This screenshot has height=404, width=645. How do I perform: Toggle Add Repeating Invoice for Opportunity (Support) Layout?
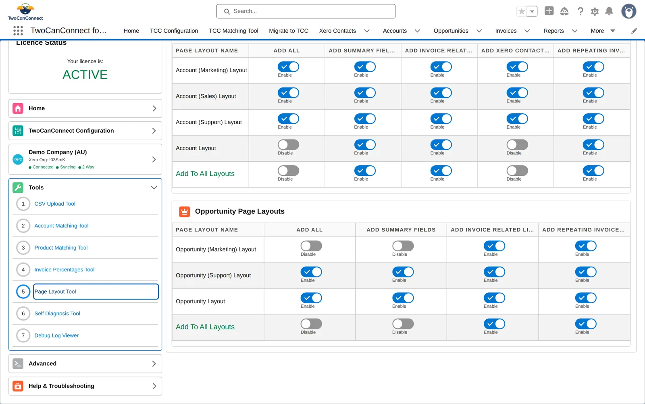pyautogui.click(x=586, y=272)
